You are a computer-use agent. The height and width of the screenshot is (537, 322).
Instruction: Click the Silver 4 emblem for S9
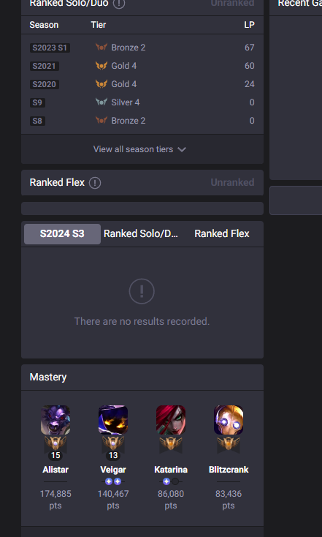coord(101,102)
